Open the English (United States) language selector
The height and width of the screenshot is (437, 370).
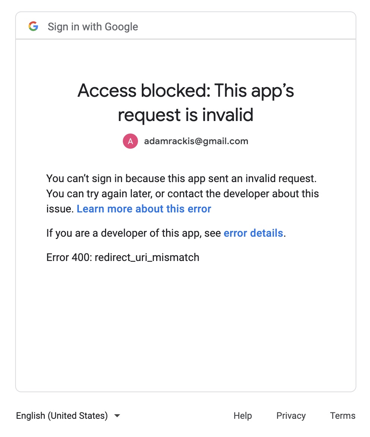pyautogui.click(x=62, y=416)
